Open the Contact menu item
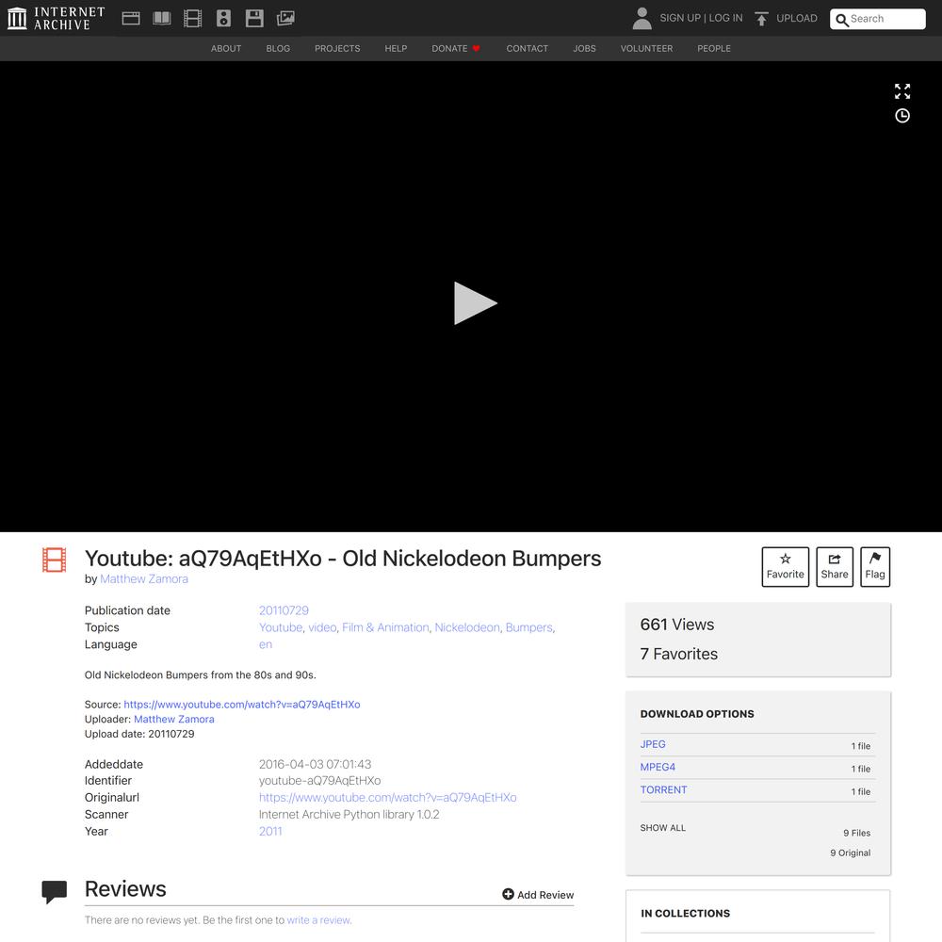This screenshot has width=942, height=942. 527,49
